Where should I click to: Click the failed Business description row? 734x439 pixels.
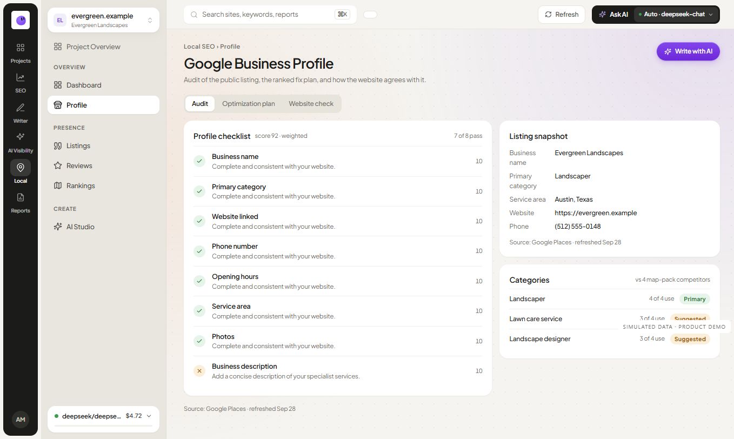338,371
